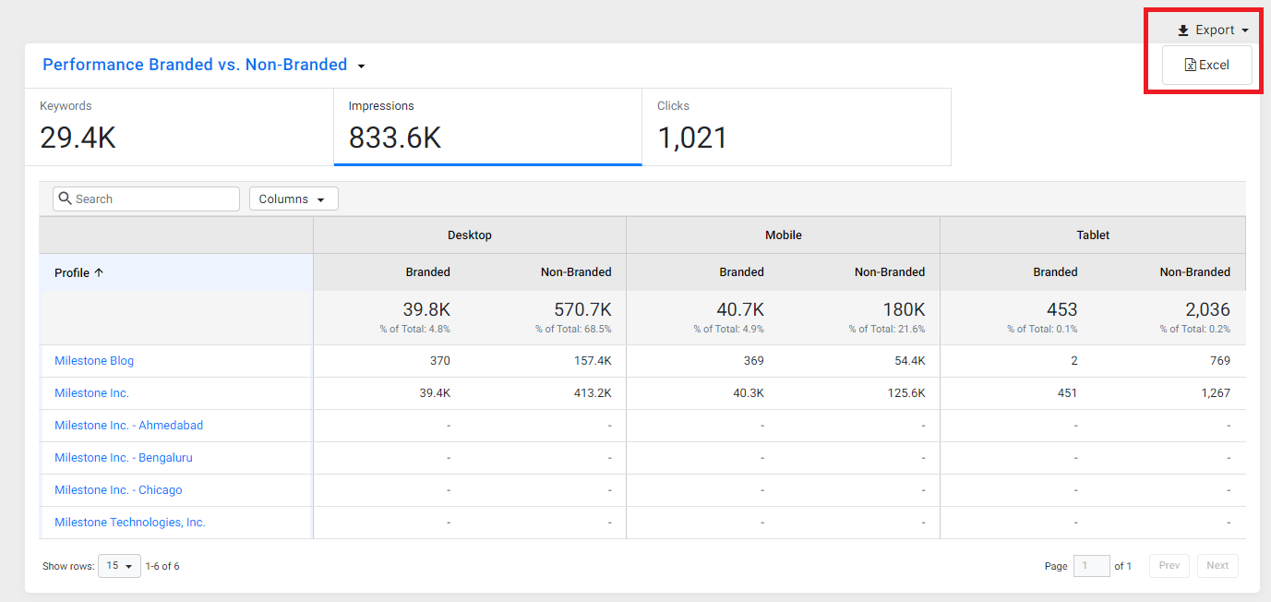Screen dimensions: 1271x602
Task: Open the Export dropdown menu
Action: coord(1213,30)
